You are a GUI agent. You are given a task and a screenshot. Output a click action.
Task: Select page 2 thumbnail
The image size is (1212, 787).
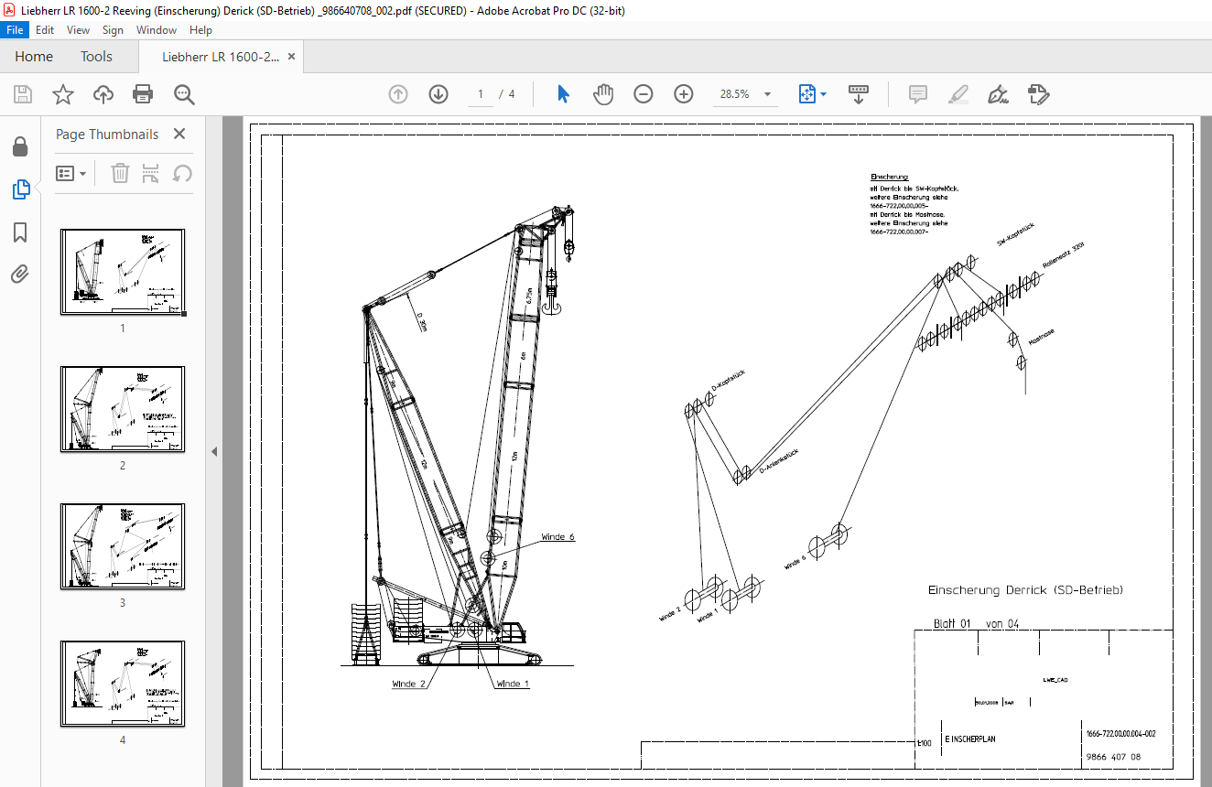[123, 409]
